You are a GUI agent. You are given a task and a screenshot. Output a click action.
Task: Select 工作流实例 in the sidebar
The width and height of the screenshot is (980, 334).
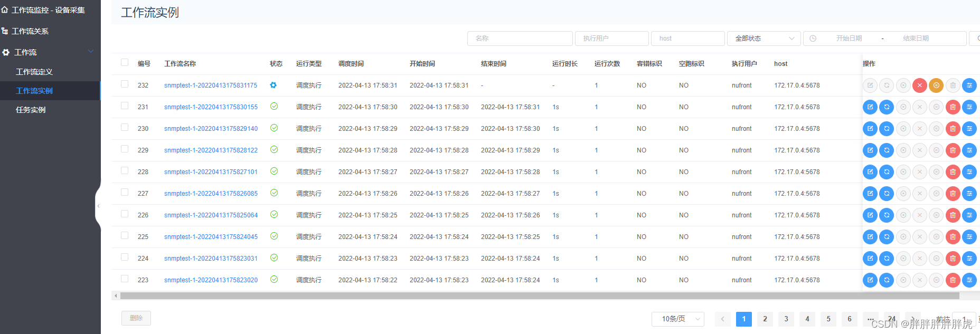coord(34,91)
